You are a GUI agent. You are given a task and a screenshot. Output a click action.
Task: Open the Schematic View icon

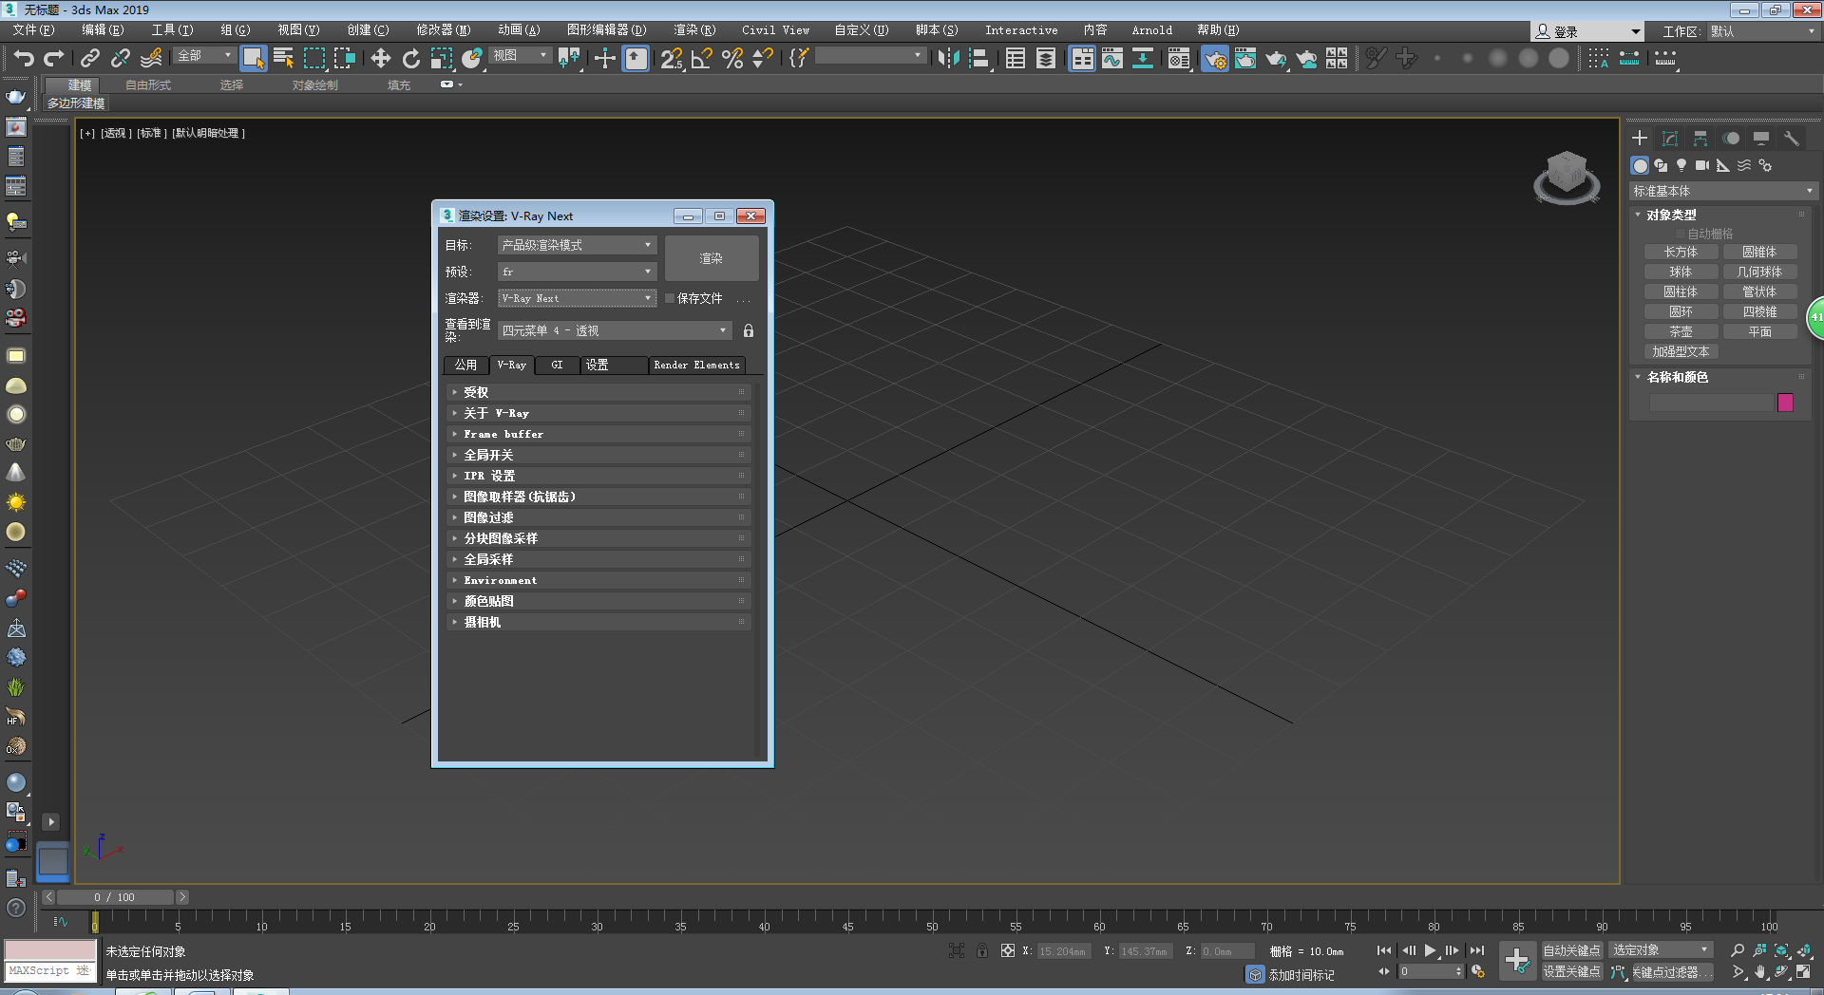1143,58
